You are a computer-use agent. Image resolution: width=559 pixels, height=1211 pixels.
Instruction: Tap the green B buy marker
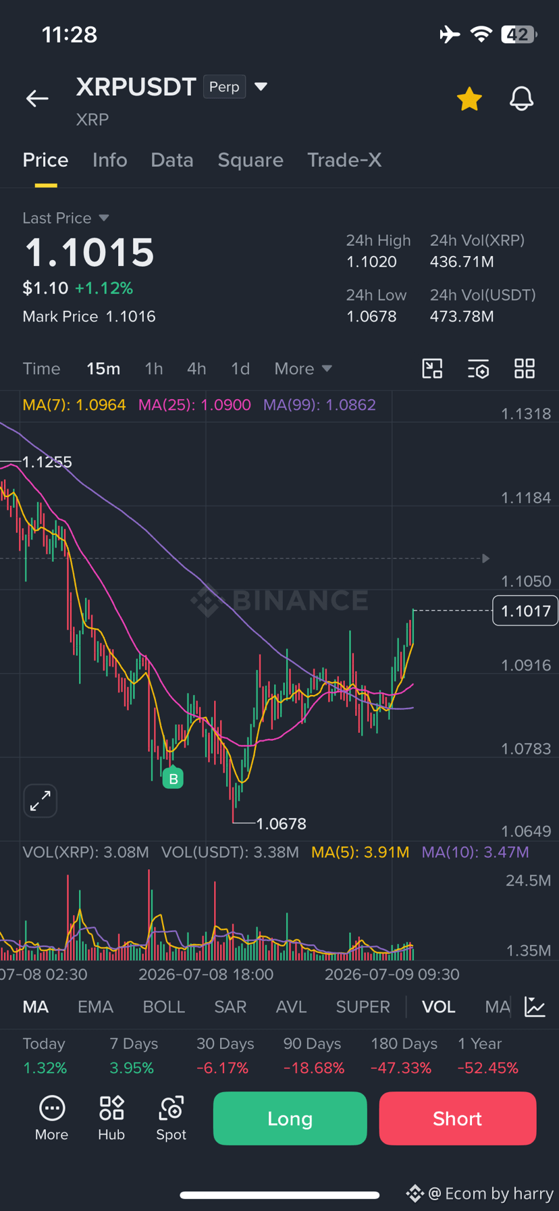pos(173,779)
